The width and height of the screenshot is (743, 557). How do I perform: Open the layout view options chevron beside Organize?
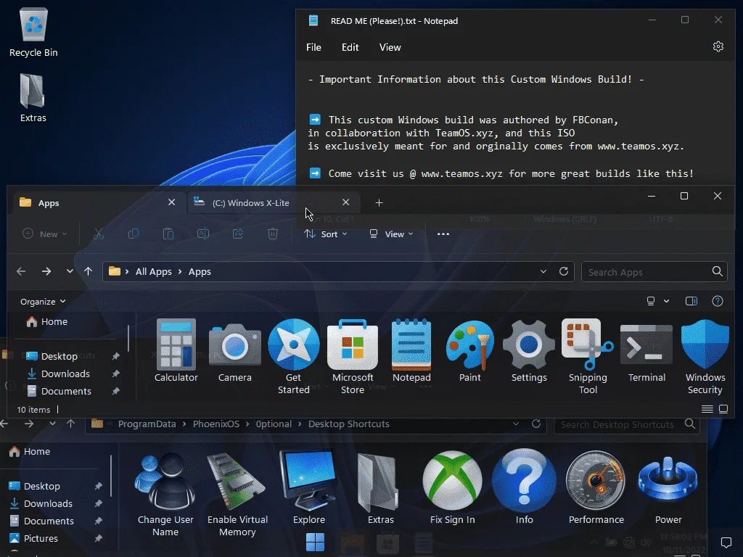point(666,301)
